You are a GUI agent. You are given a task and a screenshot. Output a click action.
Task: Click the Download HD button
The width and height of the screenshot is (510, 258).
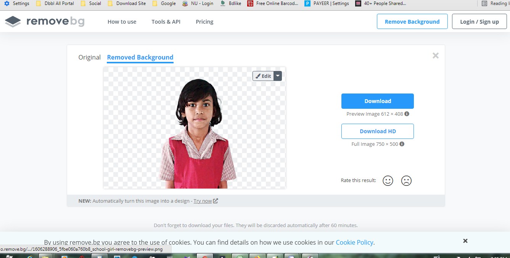(378, 131)
